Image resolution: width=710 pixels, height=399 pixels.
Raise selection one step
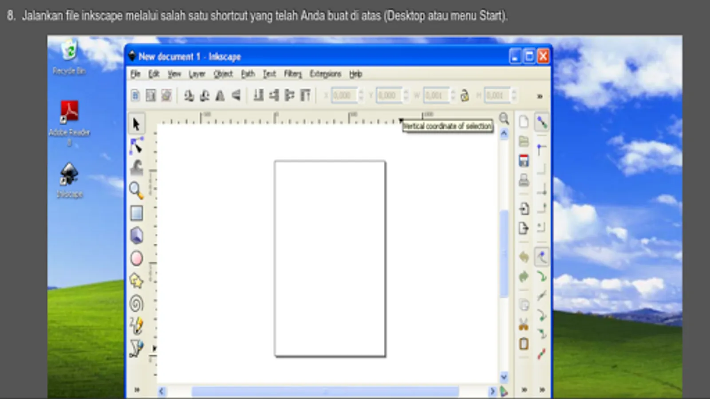point(289,95)
